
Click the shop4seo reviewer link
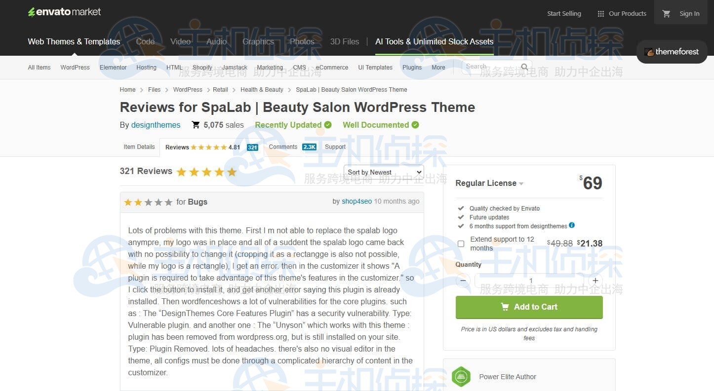(357, 201)
